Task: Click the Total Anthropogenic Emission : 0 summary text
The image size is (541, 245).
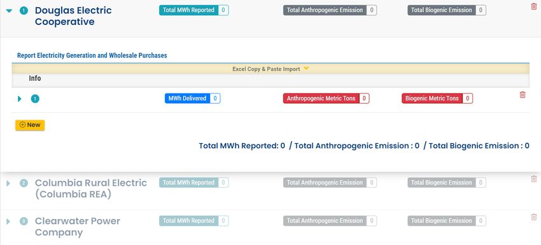Action: [357, 146]
